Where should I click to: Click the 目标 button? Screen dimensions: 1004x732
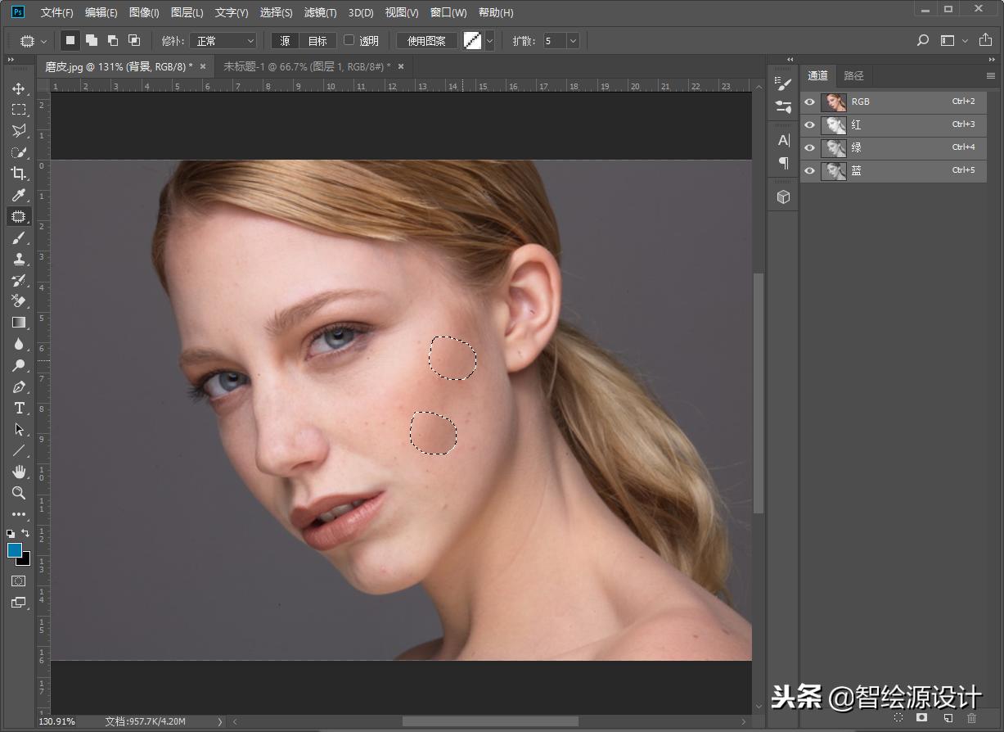317,41
